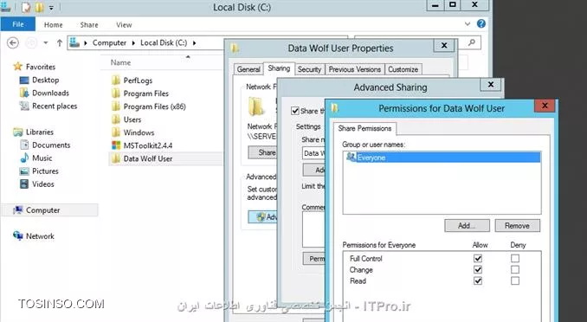
Task: Open the quick access toolbar dropdown
Action: point(51,7)
